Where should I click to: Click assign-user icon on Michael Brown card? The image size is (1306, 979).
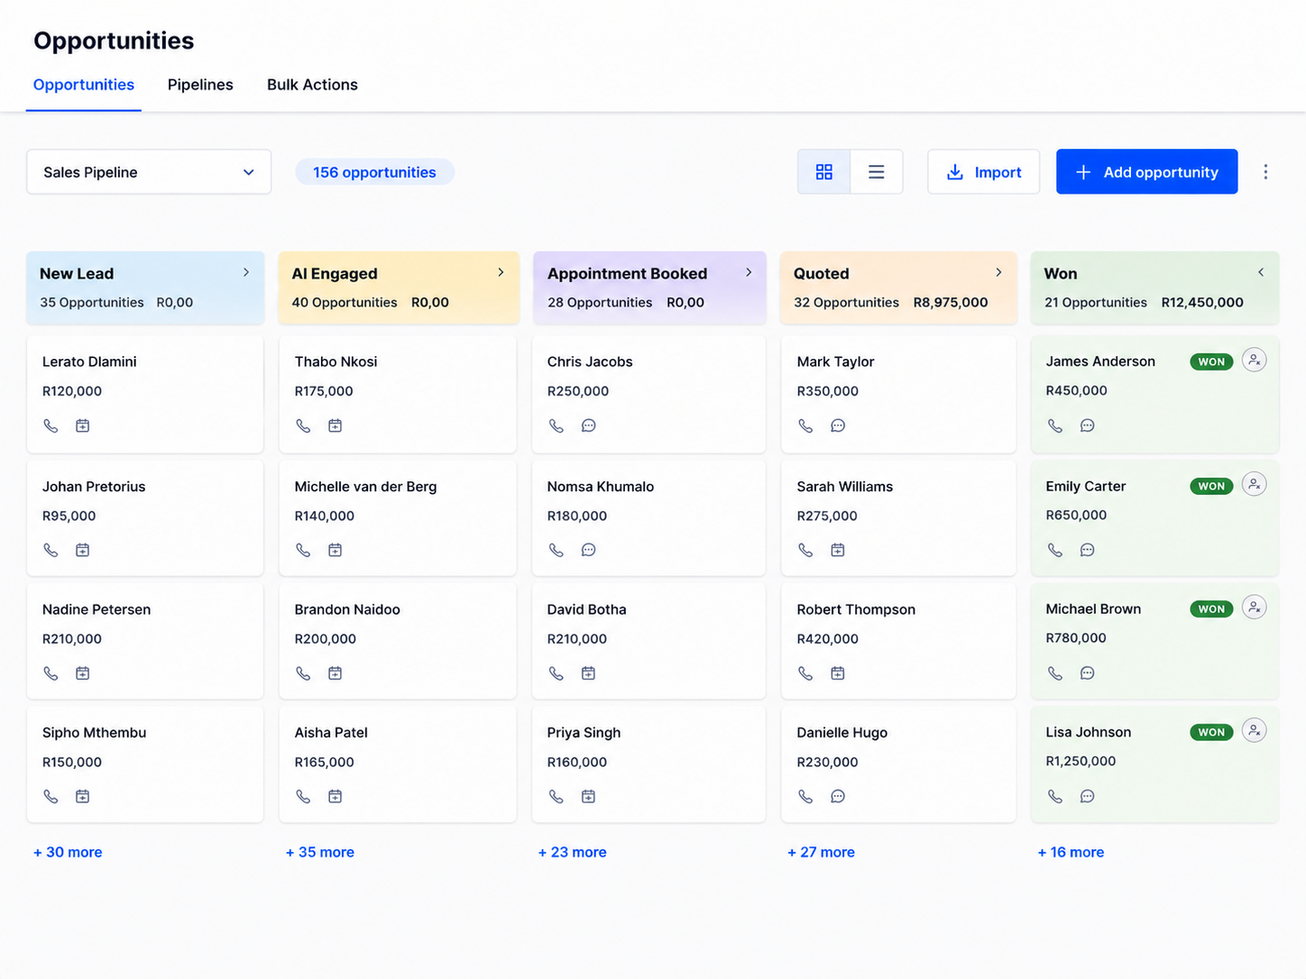click(1254, 607)
